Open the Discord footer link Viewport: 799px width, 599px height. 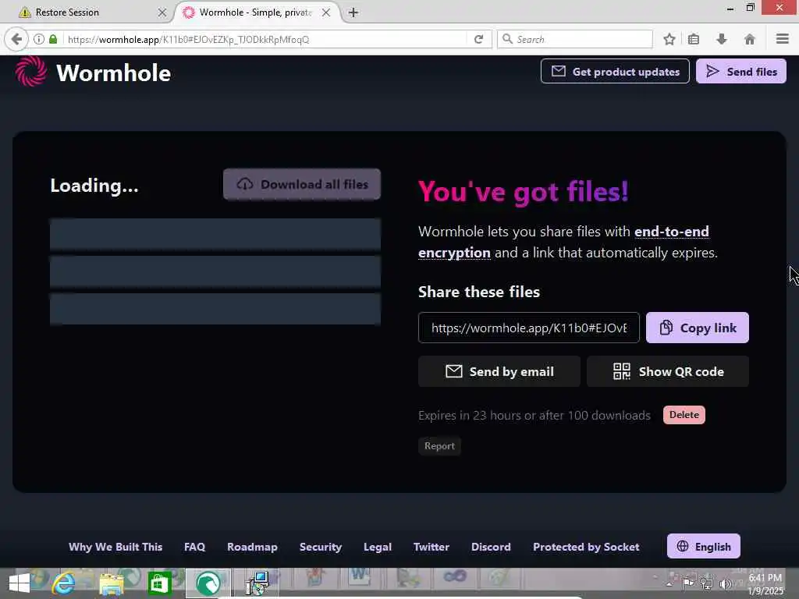tap(491, 547)
